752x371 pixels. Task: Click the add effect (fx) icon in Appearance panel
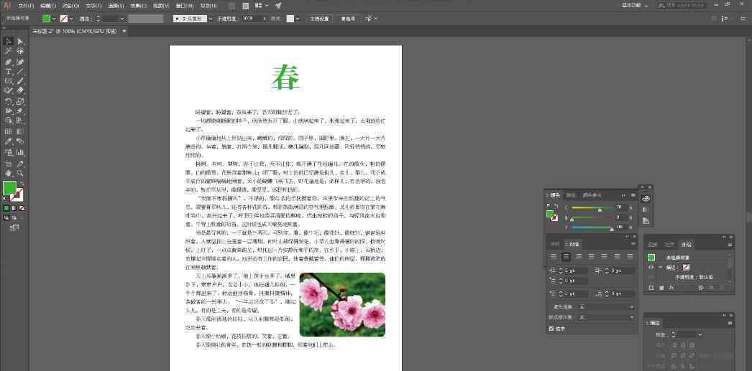(x=671, y=288)
